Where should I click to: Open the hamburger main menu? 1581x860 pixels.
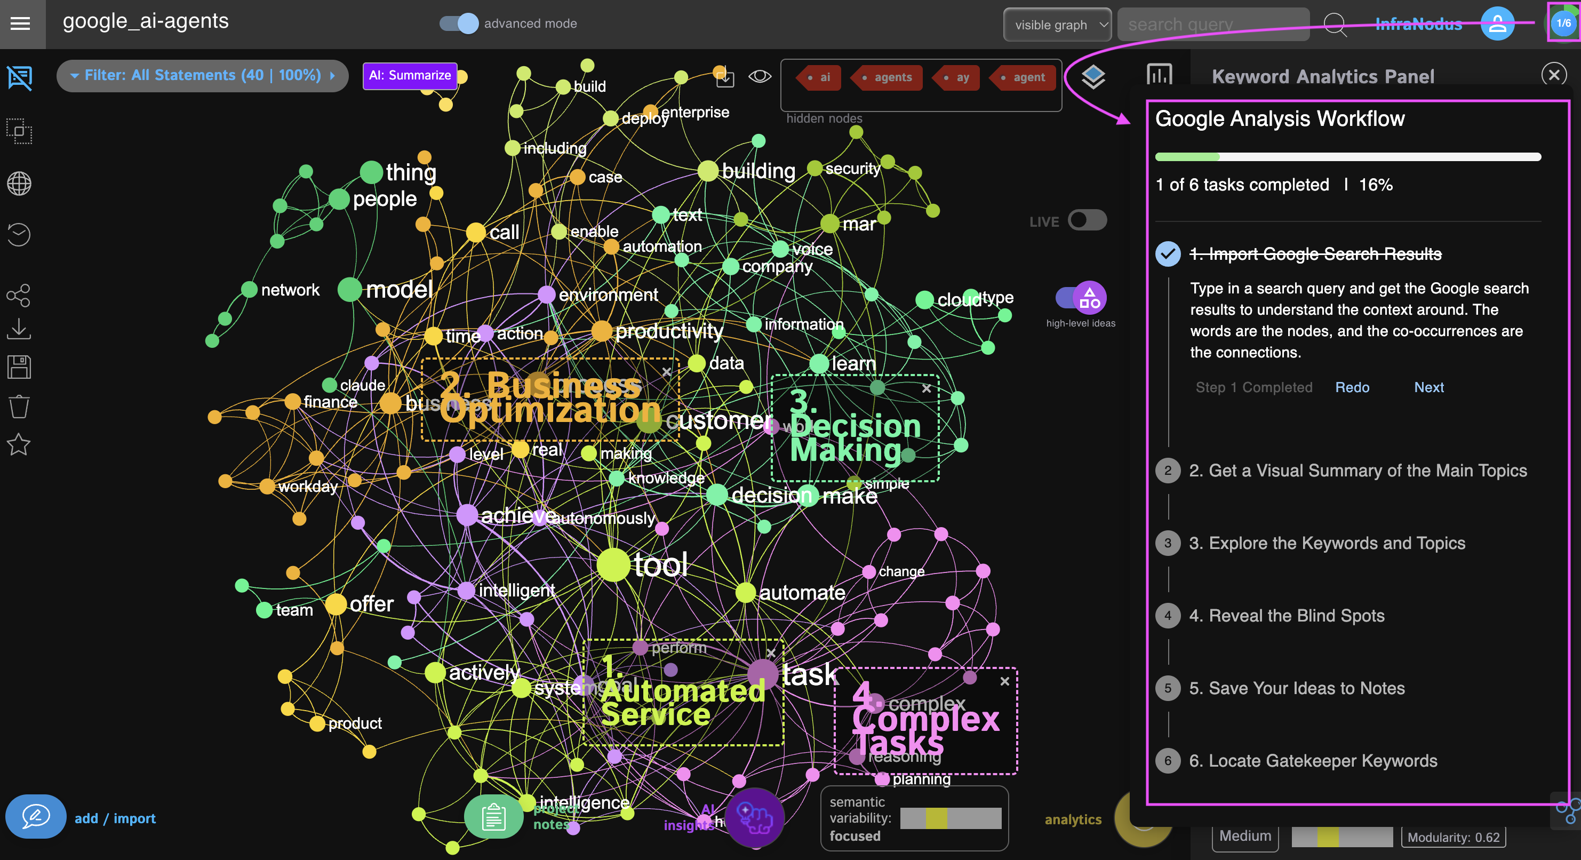(x=20, y=23)
